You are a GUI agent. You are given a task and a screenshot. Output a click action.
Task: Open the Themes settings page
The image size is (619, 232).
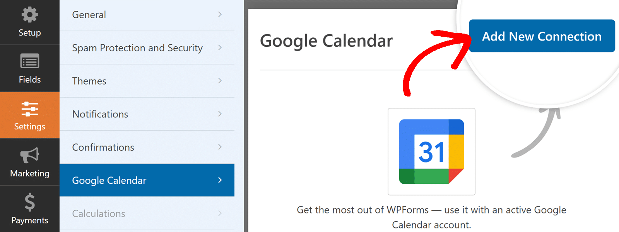(x=89, y=81)
